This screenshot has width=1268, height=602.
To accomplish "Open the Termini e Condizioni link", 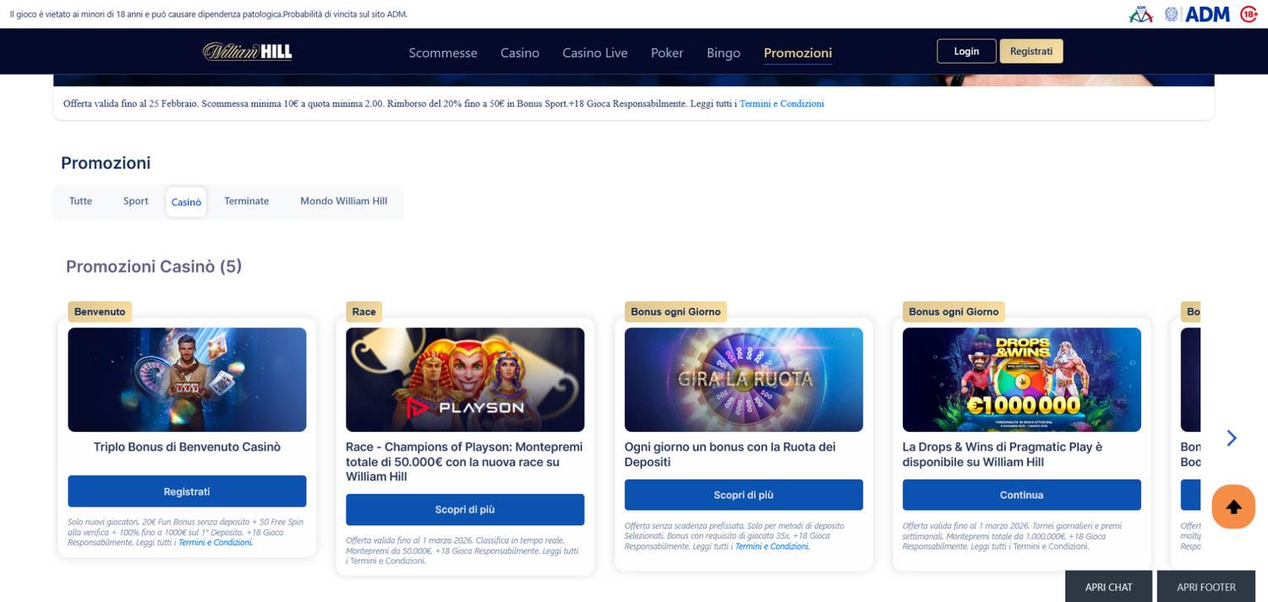I will (x=782, y=103).
